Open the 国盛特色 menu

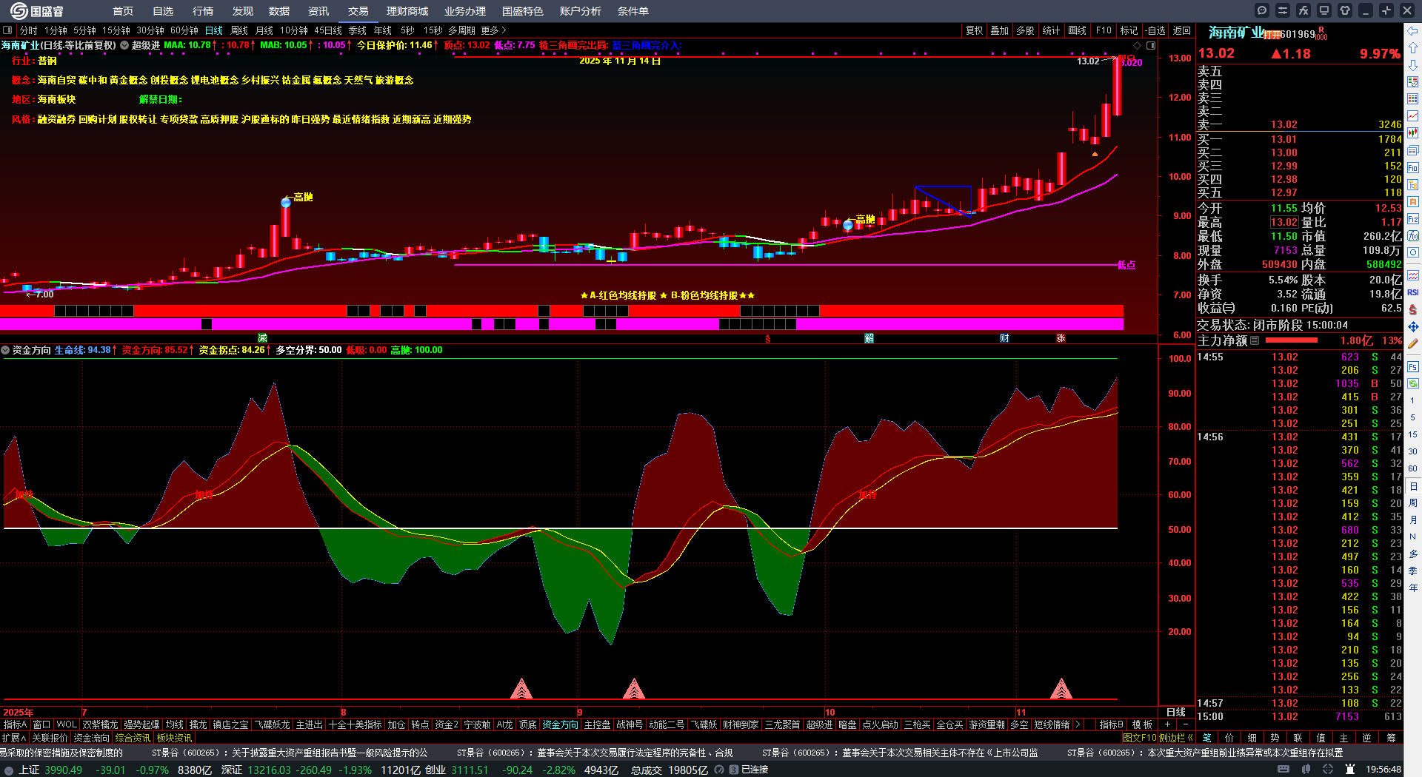click(523, 11)
